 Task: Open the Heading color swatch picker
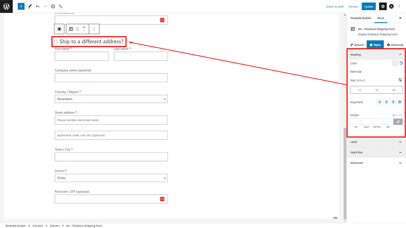(395, 63)
